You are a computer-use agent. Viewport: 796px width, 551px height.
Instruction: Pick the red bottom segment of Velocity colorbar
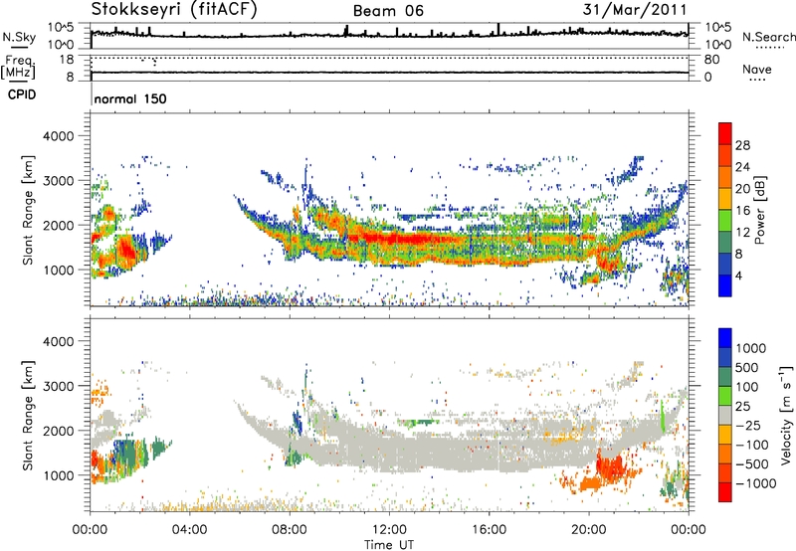[725, 492]
